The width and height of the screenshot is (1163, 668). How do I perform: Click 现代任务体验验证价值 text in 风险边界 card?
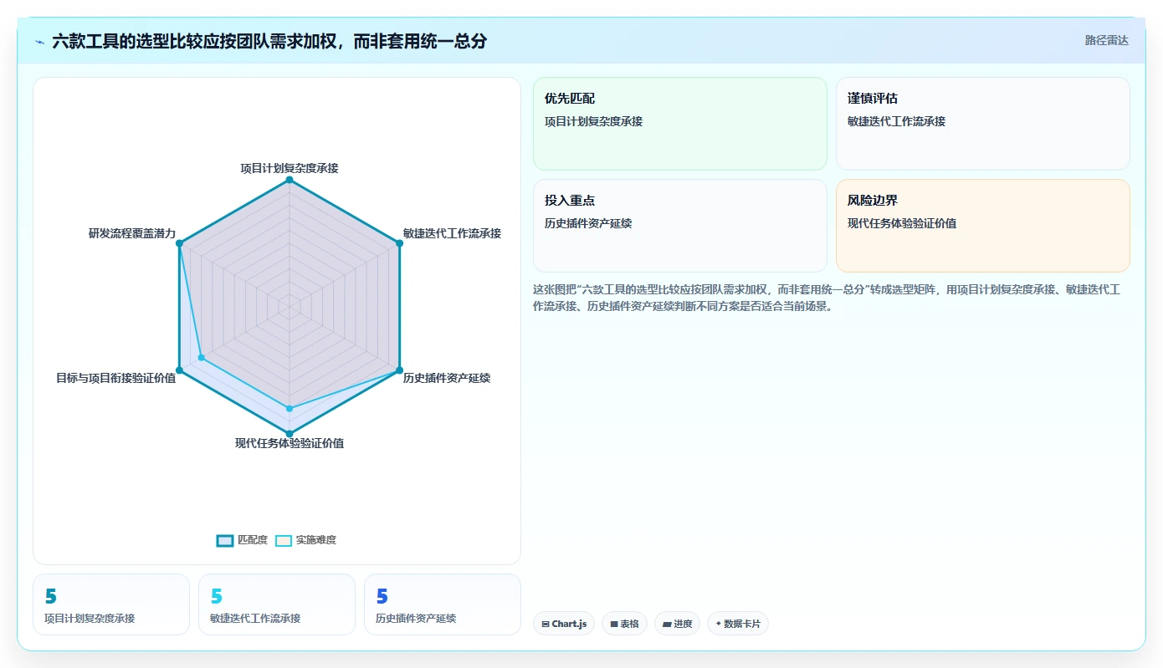coord(902,223)
